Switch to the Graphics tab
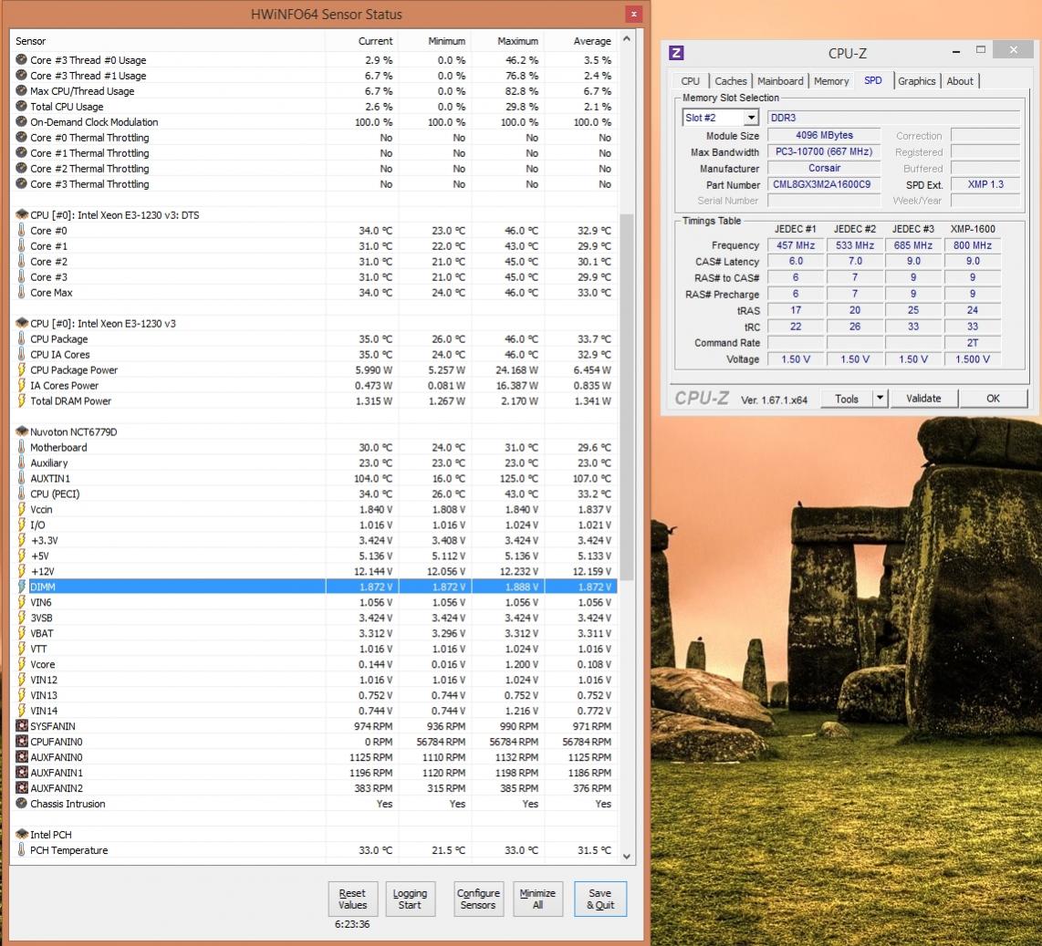 (x=916, y=81)
